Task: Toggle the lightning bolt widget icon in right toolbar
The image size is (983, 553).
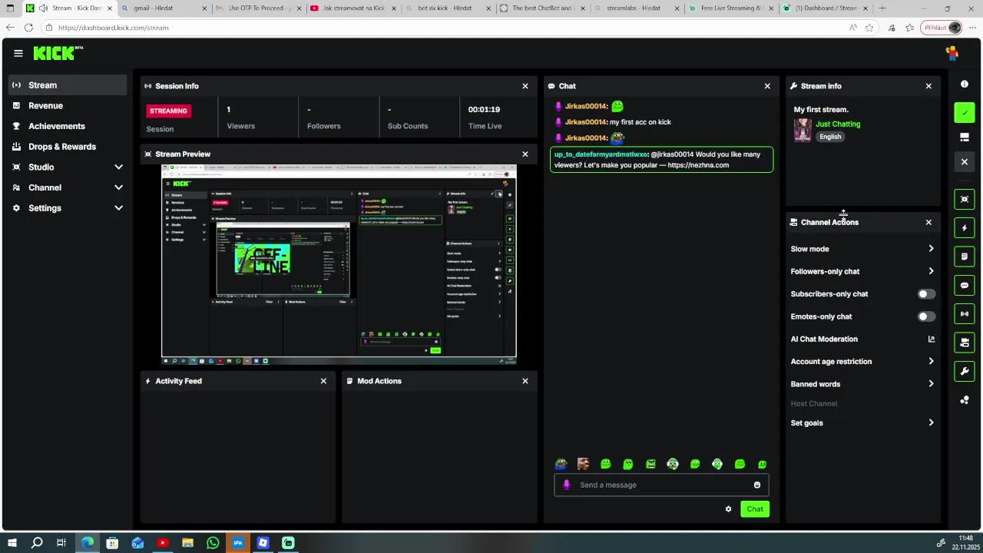Action: [965, 228]
